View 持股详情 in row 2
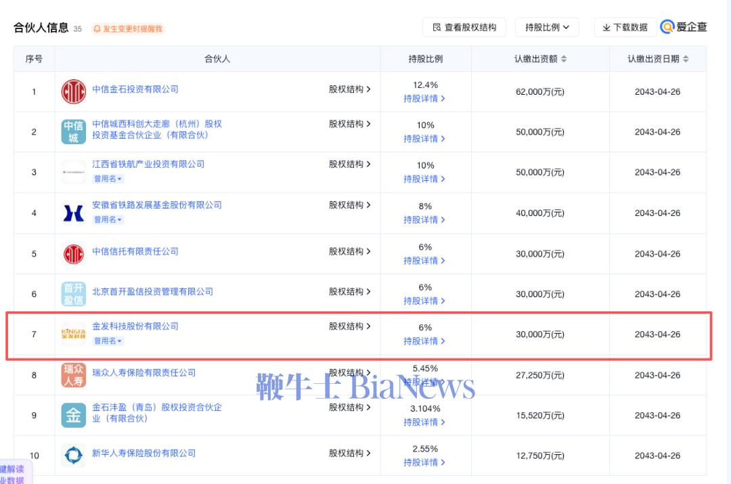Viewport: 731px width, 484px height. (424, 139)
